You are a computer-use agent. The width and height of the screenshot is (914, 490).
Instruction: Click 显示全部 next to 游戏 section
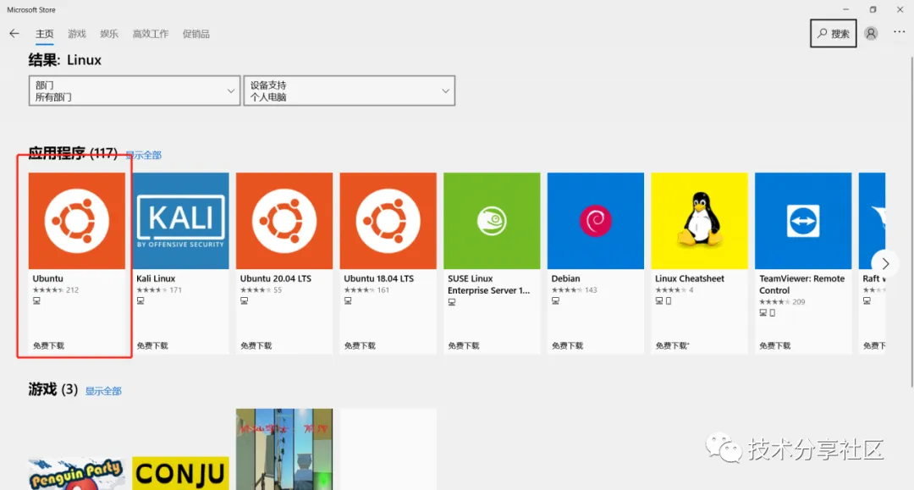click(103, 391)
